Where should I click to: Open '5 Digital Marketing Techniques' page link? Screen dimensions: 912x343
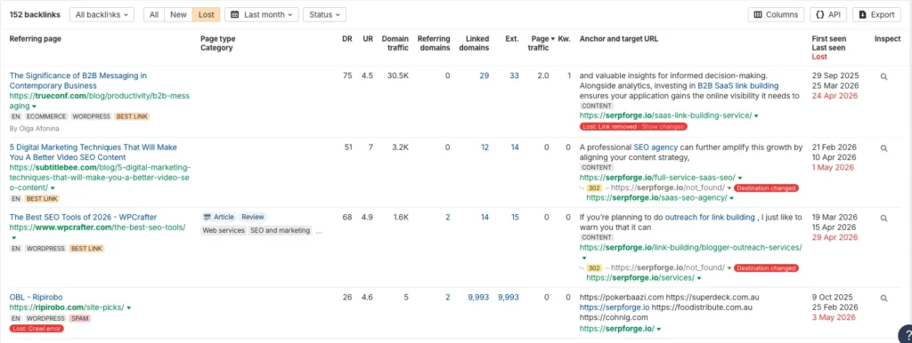[x=93, y=152]
